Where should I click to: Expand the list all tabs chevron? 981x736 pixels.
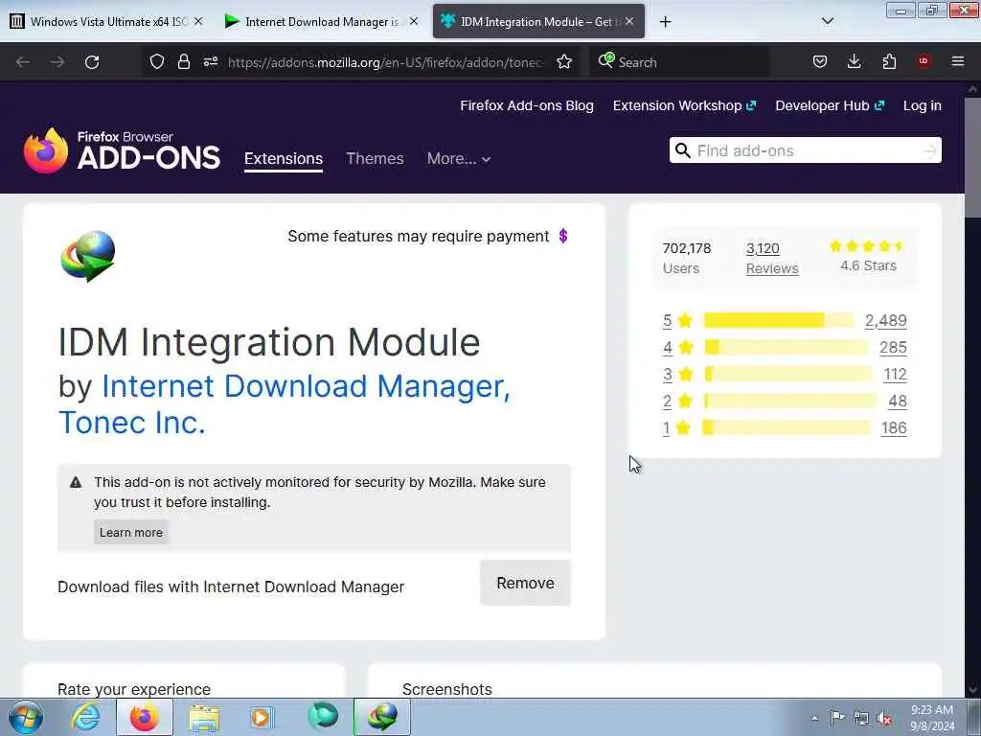click(827, 21)
